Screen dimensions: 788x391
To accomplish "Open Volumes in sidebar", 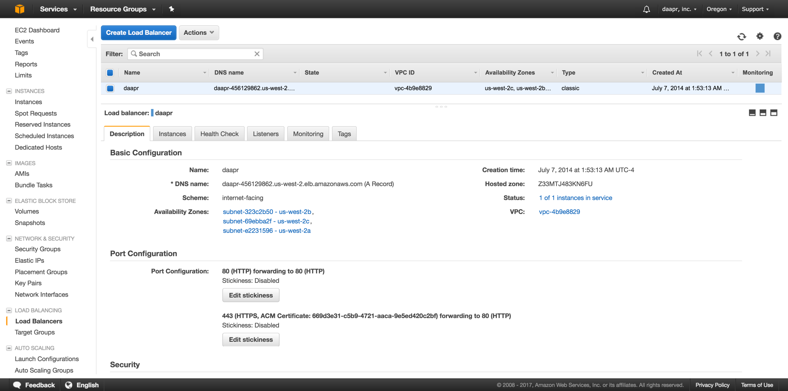I will 27,212.
